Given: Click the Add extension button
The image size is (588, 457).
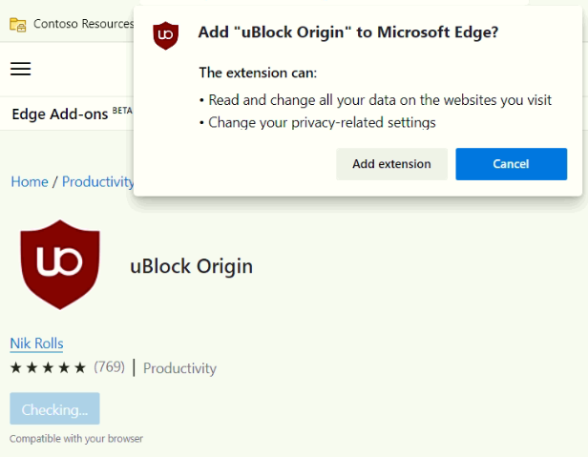Looking at the screenshot, I should click(x=391, y=164).
